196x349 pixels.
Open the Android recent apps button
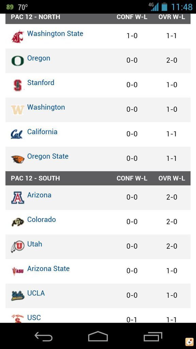coord(153,336)
